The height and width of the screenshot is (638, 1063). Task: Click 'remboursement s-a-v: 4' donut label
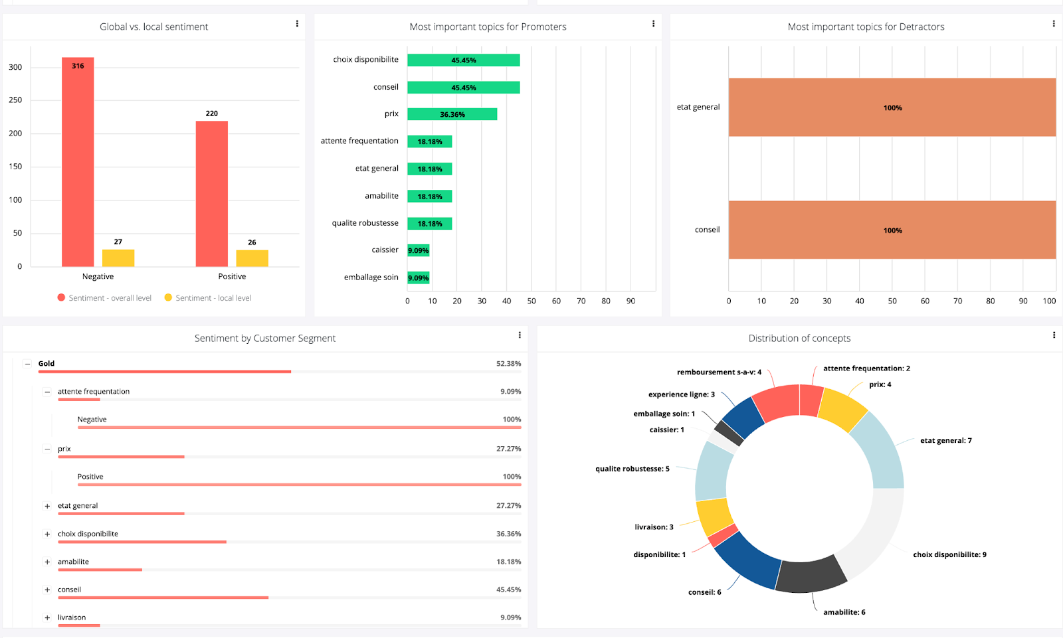click(720, 372)
